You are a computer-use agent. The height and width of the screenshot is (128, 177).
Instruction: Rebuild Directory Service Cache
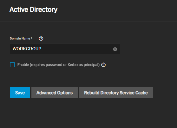point(116,93)
